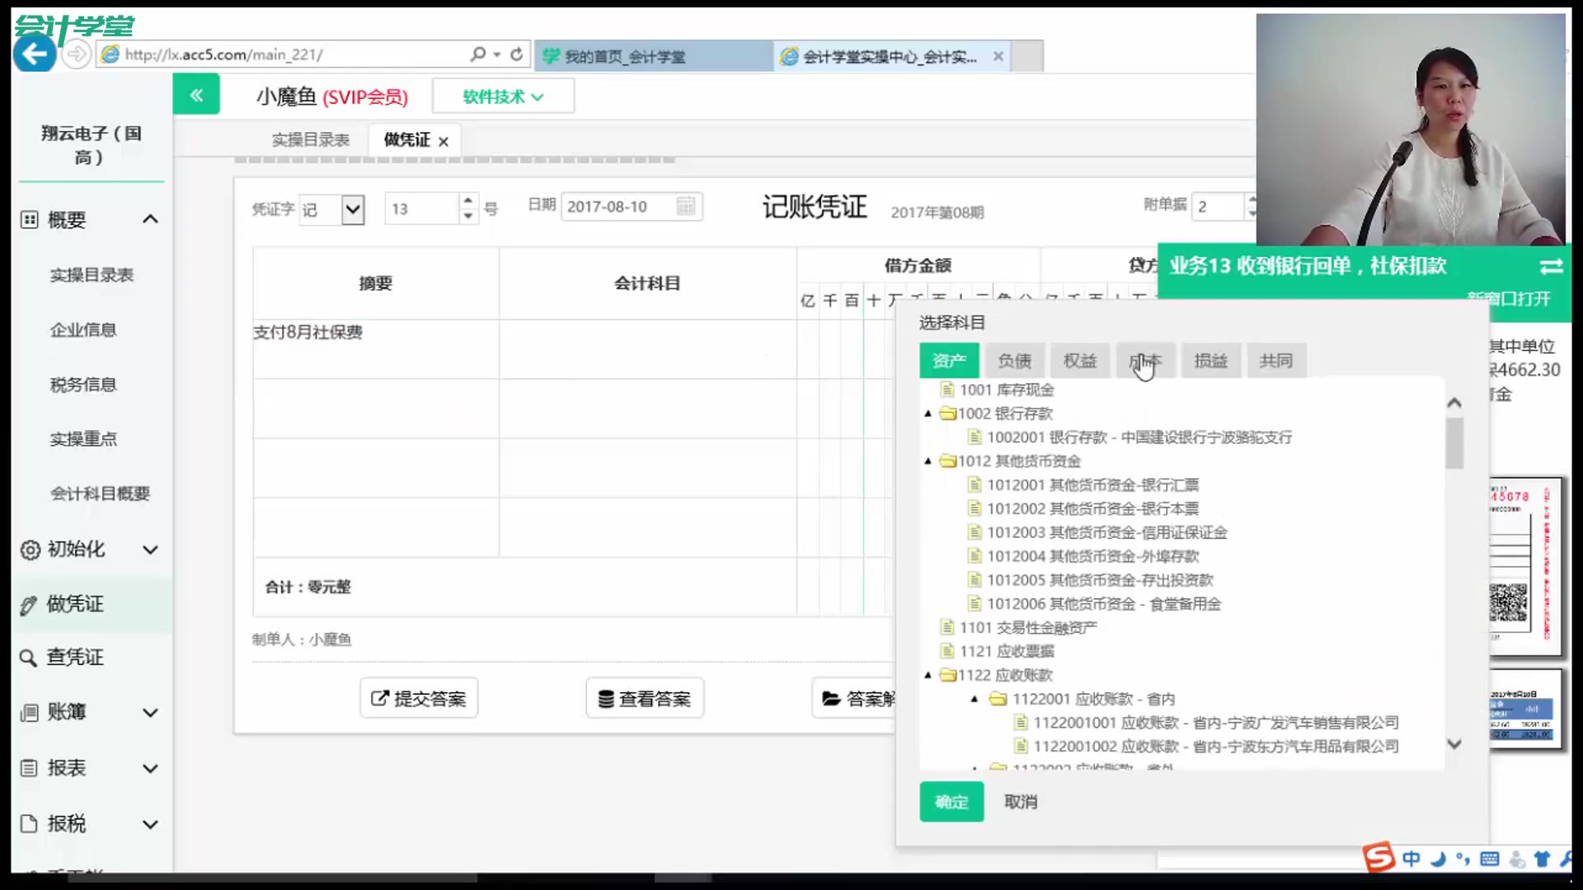This screenshot has width=1583, height=890.
Task: Switch to the 实操目录表 tab
Action: point(309,139)
